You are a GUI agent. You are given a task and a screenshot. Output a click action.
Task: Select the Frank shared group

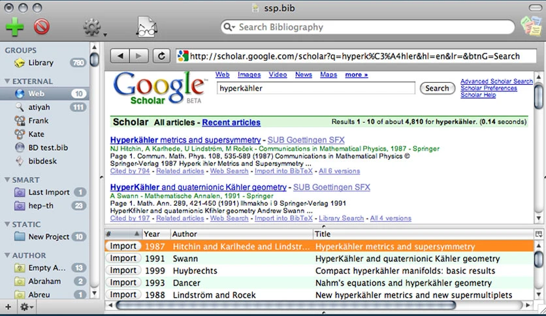(44, 121)
